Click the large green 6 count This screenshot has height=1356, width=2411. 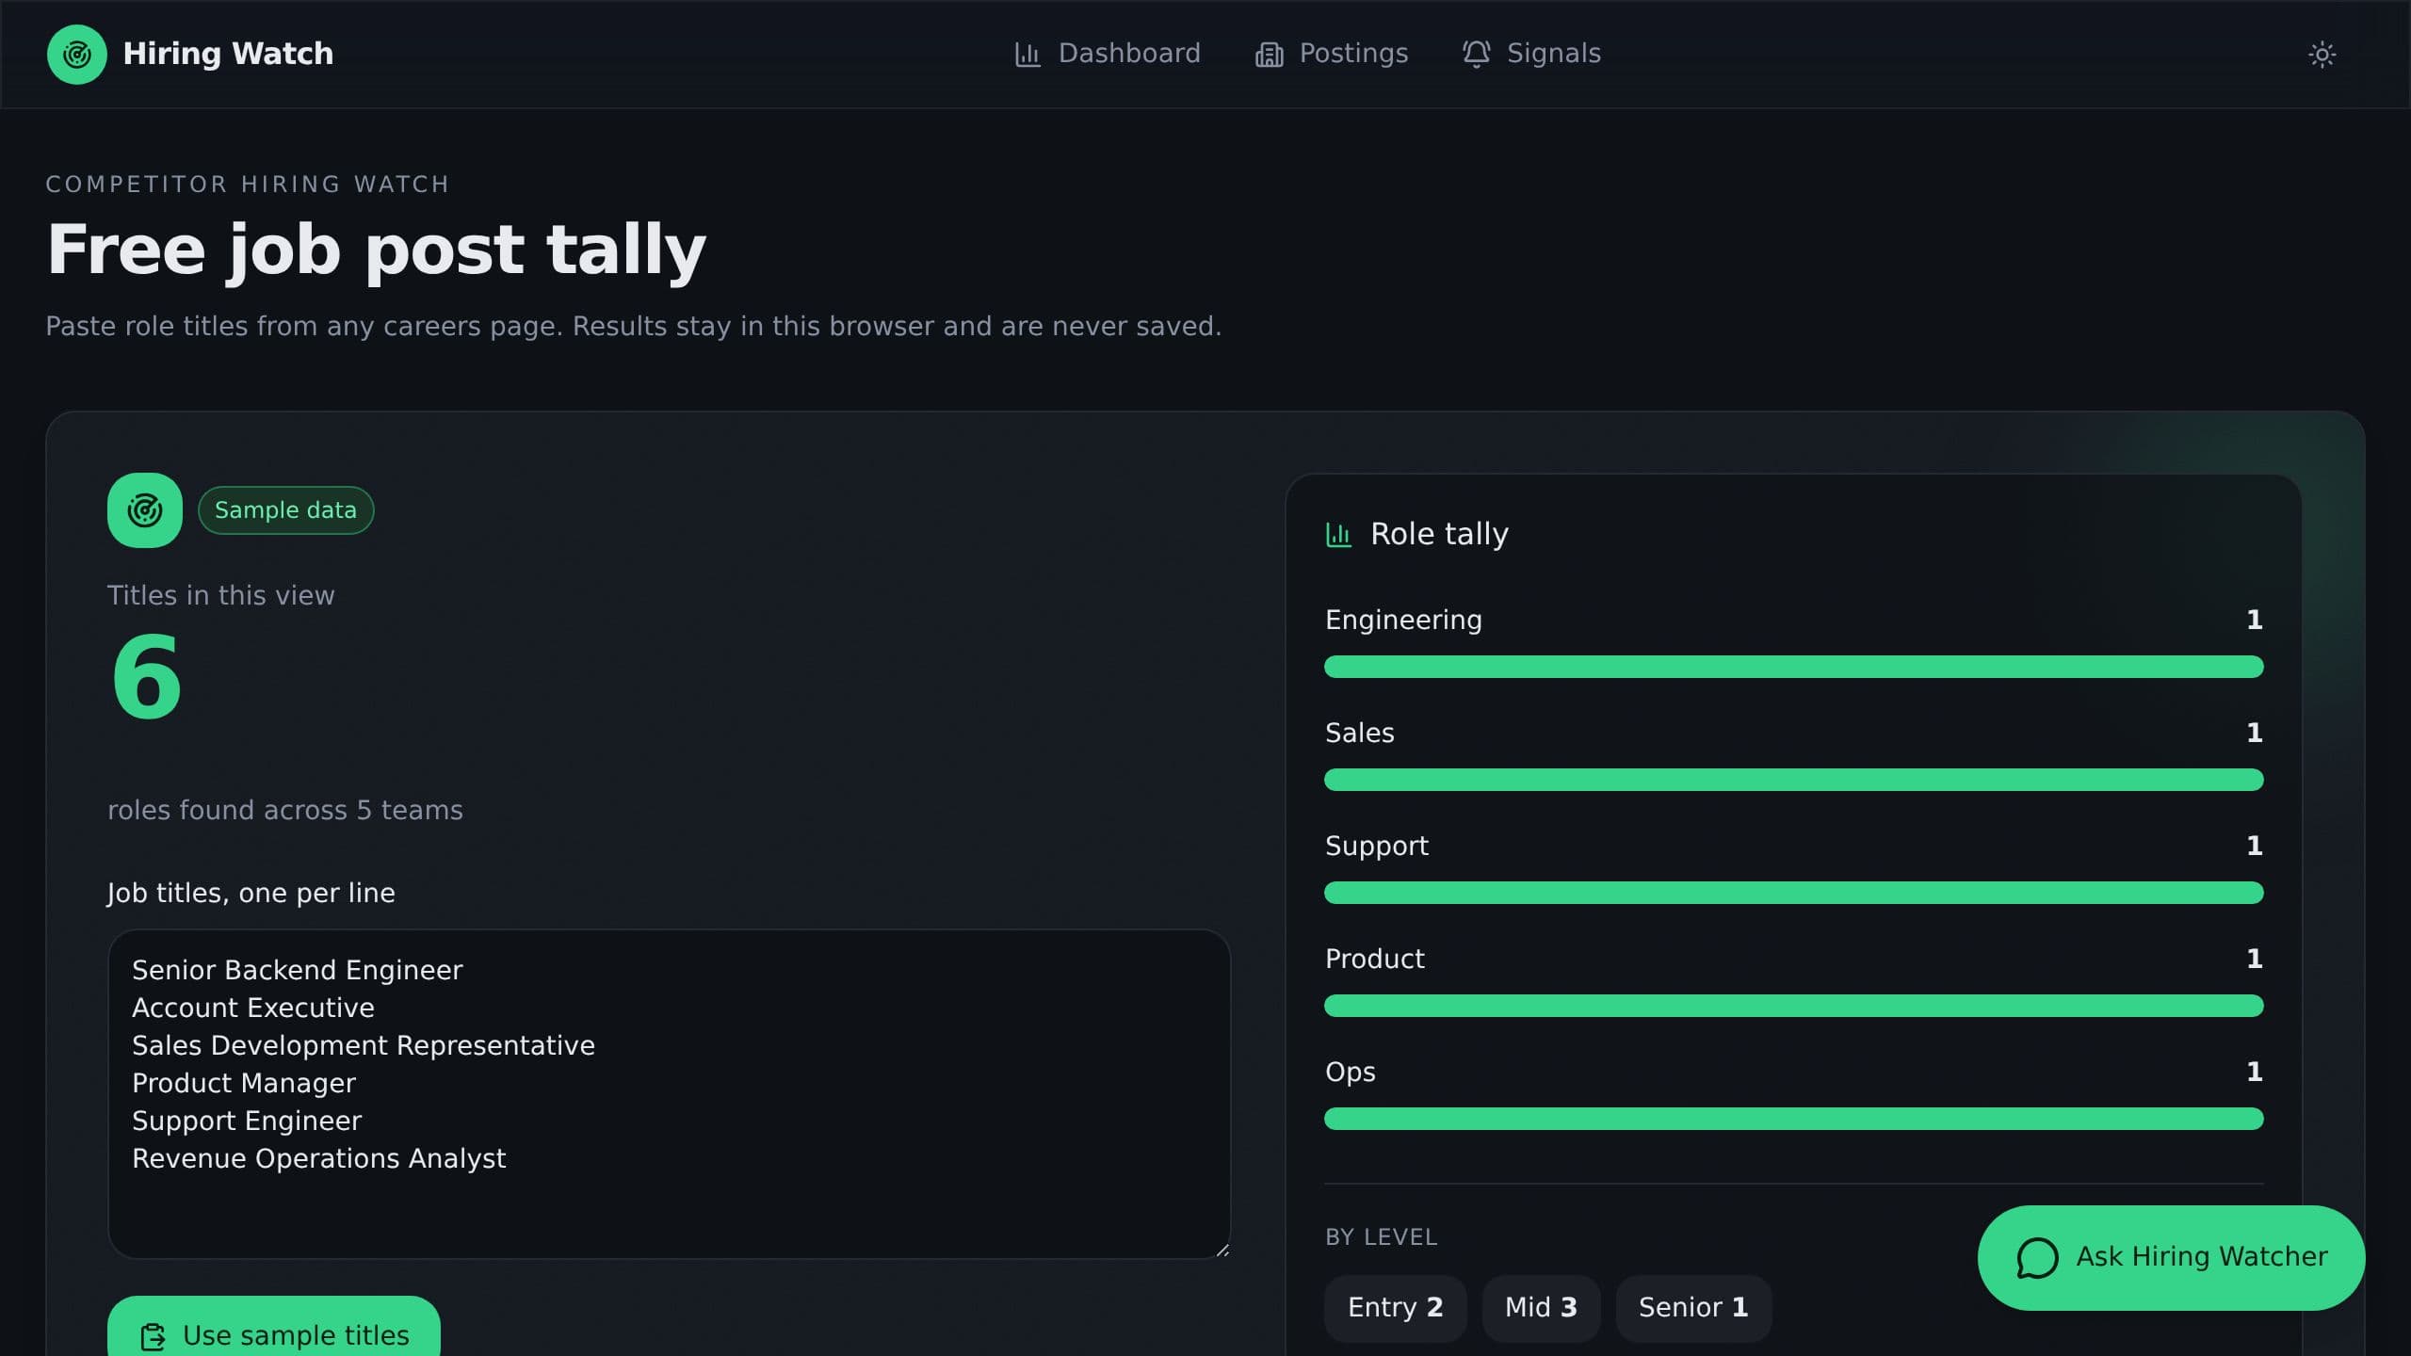[x=146, y=676]
